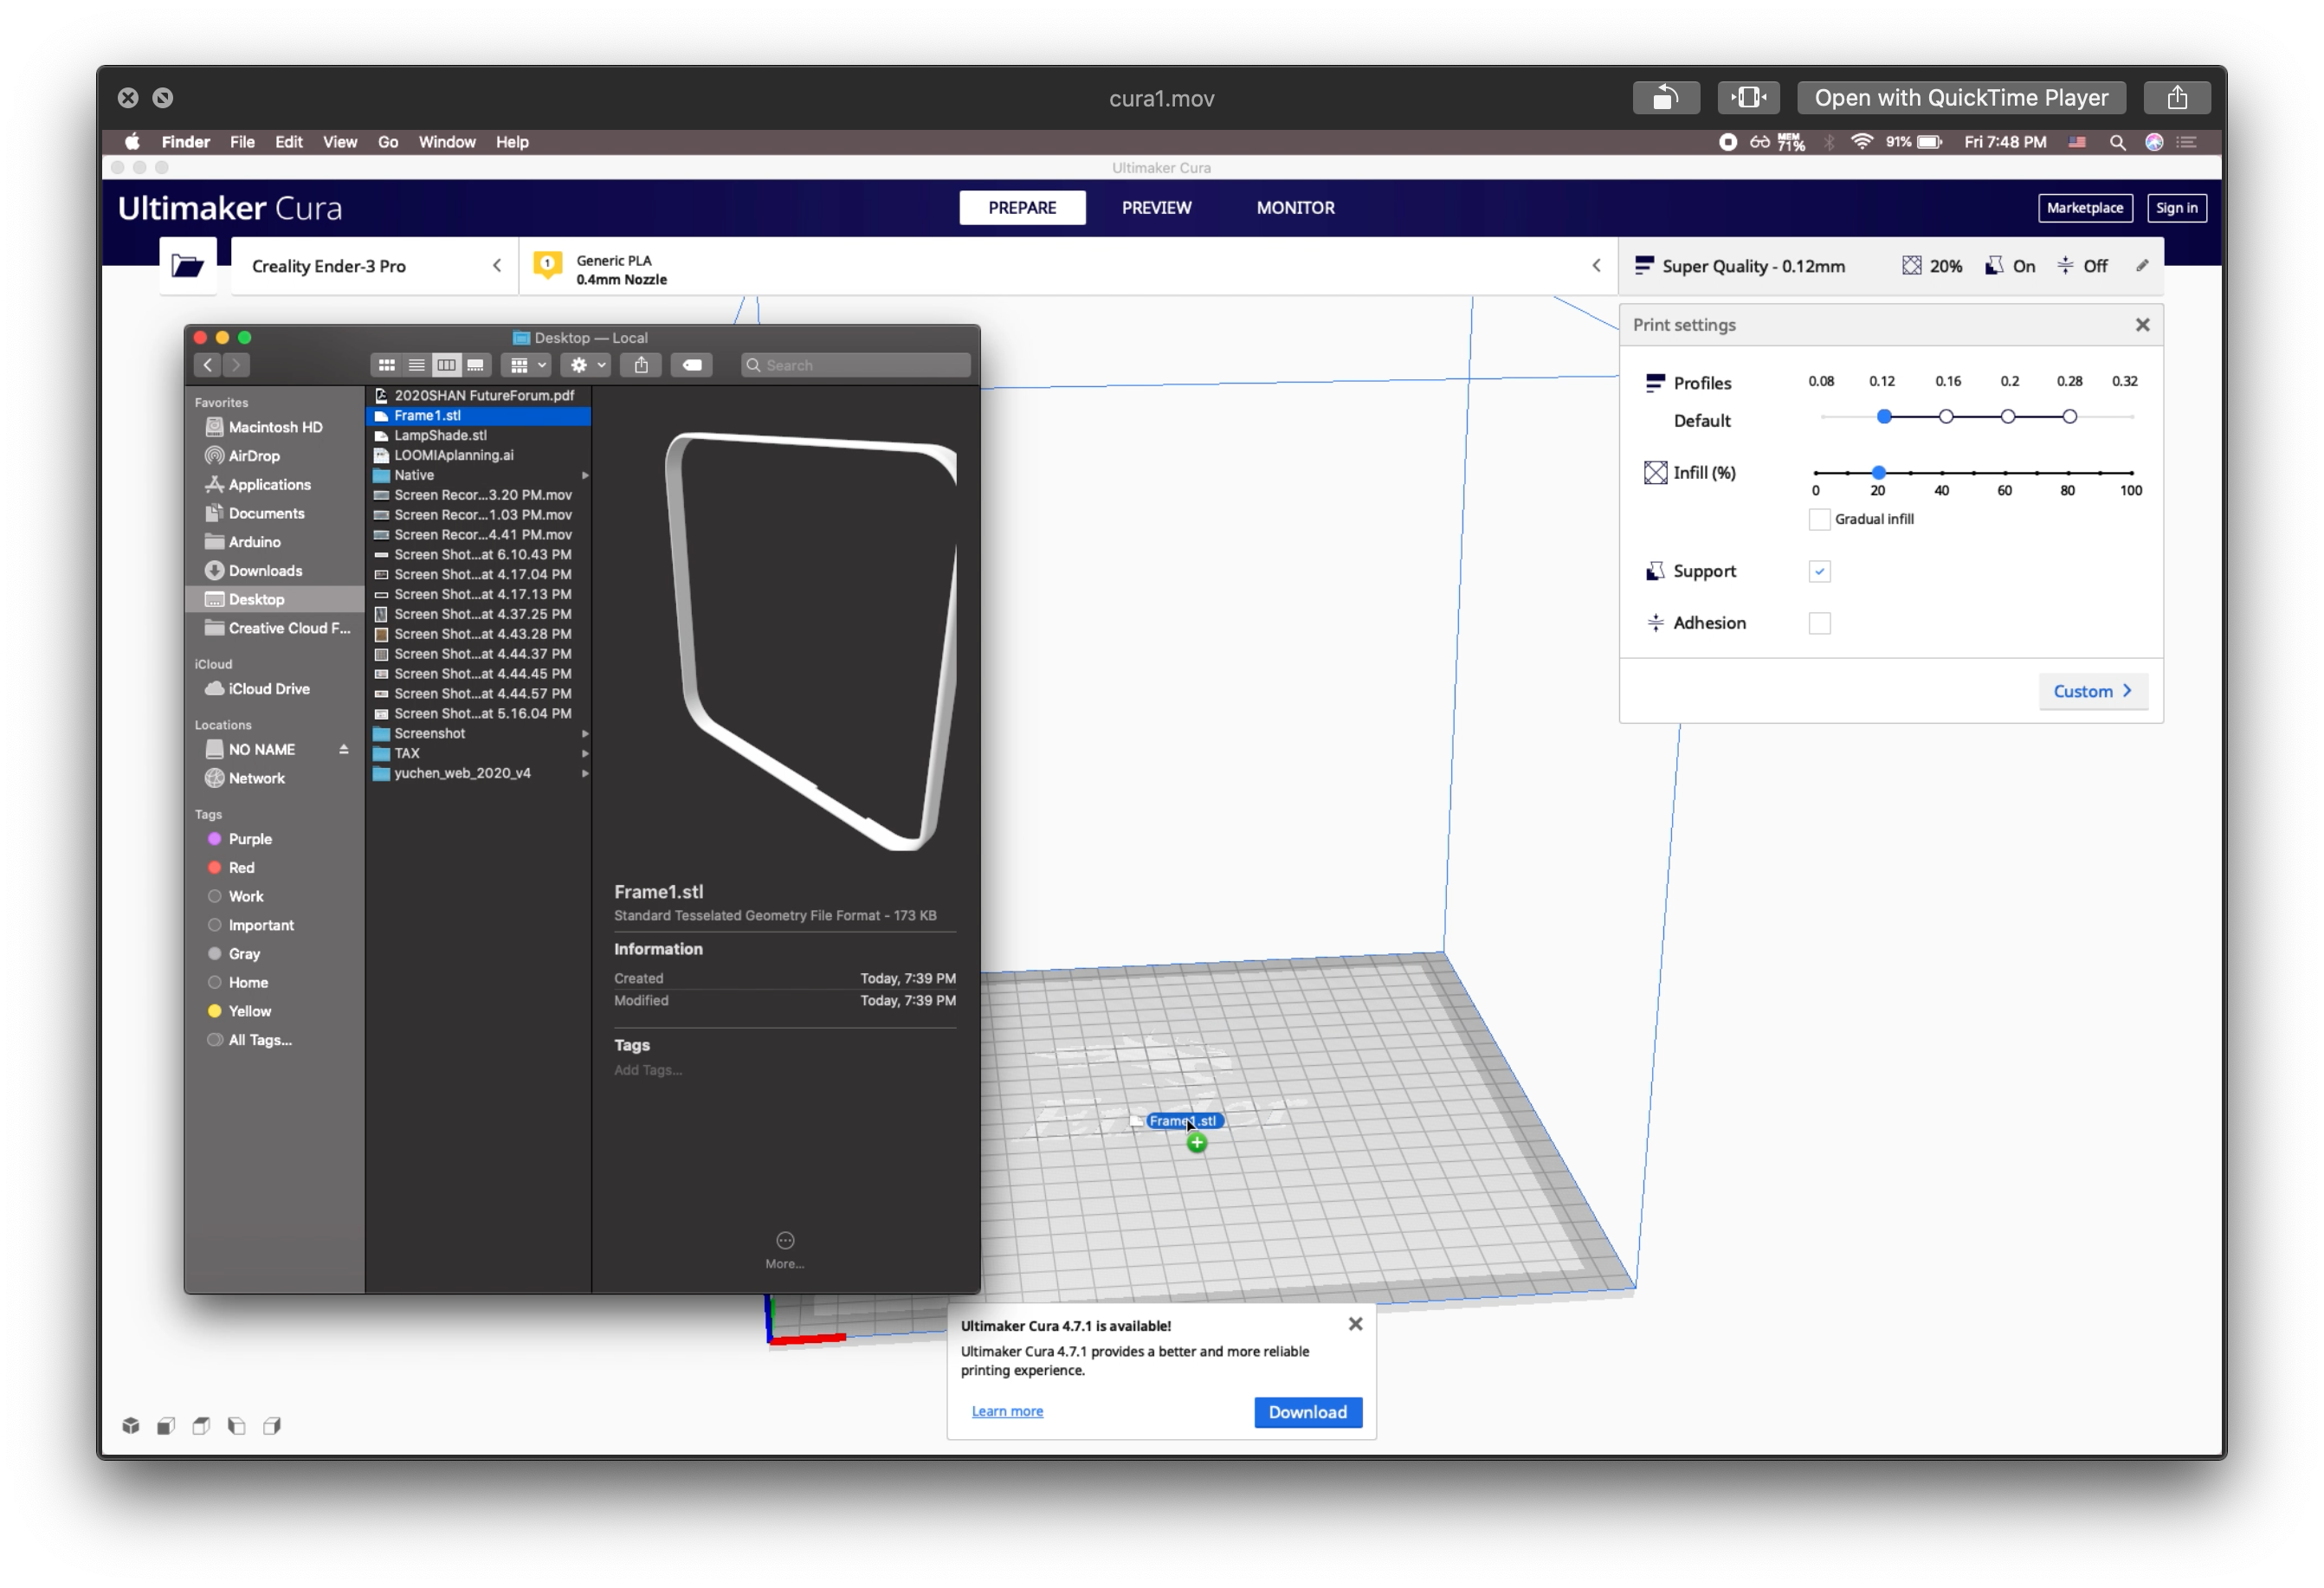The width and height of the screenshot is (2324, 1588).
Task: Switch to the PREVIEW tab
Action: [x=1156, y=208]
